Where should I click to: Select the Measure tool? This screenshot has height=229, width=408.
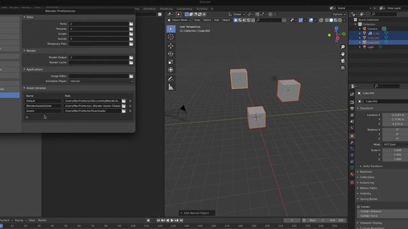pos(171,87)
